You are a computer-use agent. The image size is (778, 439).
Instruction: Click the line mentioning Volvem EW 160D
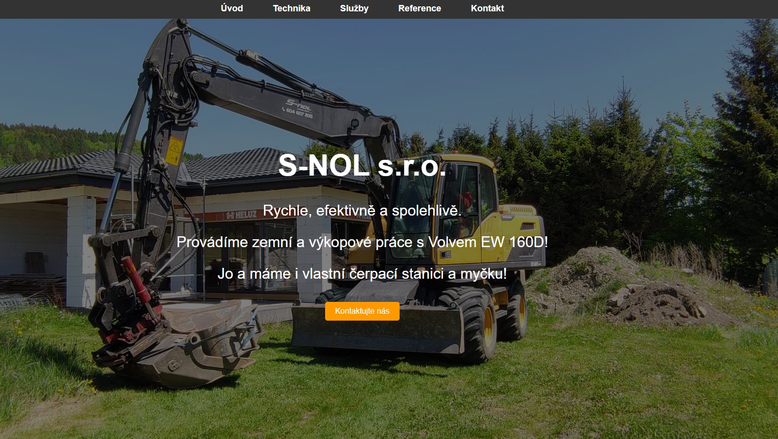coord(362,242)
